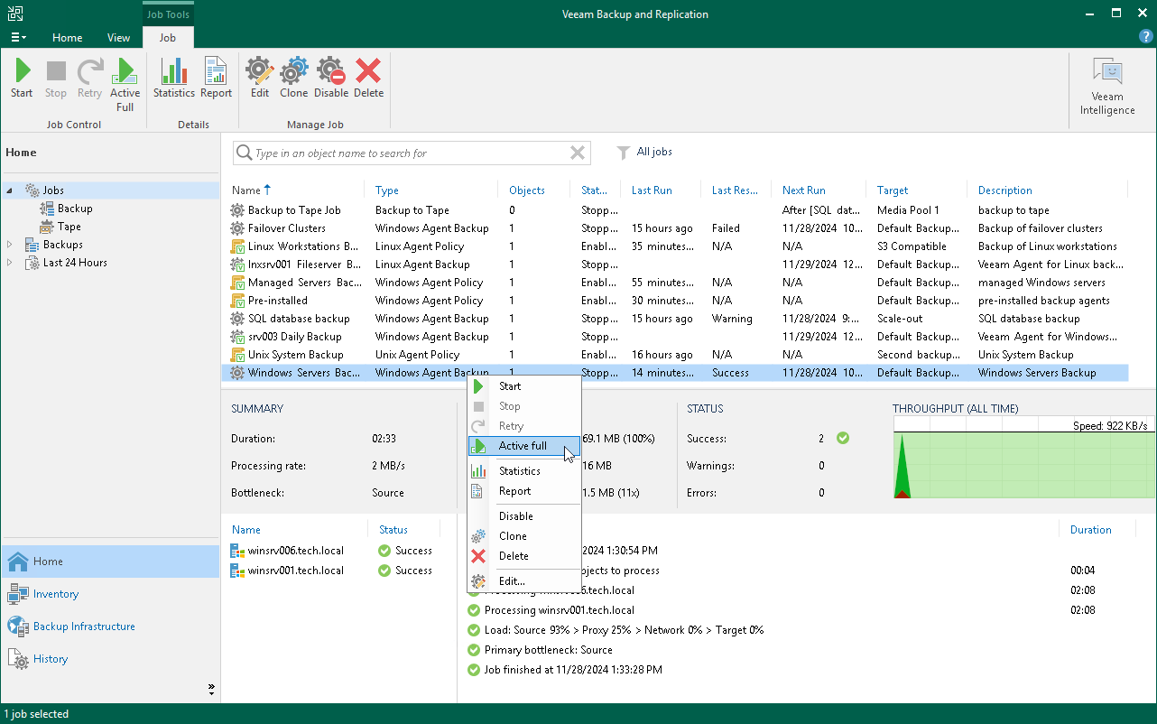1157x724 pixels.
Task: Sort jobs by the Type column header
Action: [x=387, y=190]
